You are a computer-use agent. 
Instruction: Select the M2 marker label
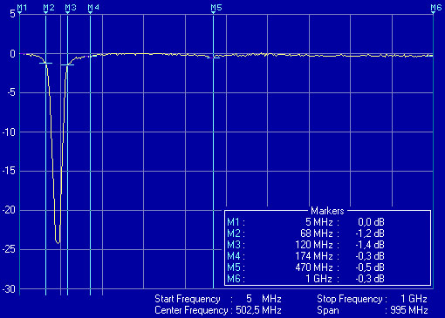coord(49,8)
